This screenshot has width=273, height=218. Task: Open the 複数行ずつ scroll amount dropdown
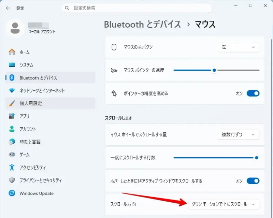(238, 134)
